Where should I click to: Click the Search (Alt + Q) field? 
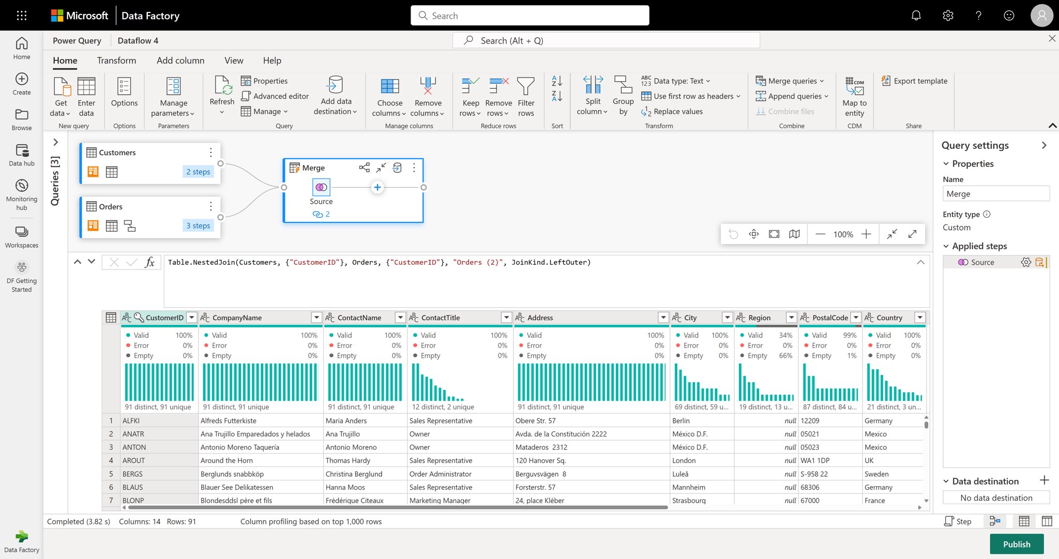coord(605,40)
